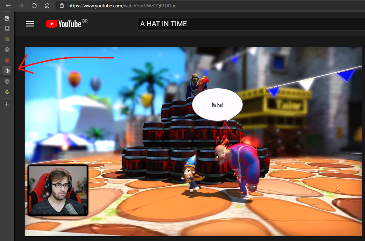
Task: Open the Google shortcut in the sidebar
Action: 7,49
